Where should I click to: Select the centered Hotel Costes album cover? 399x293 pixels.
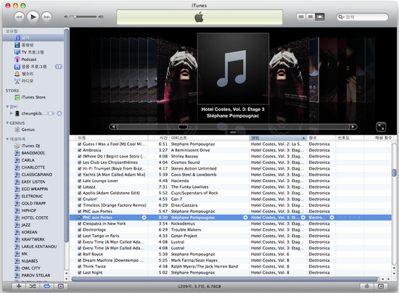(233, 69)
